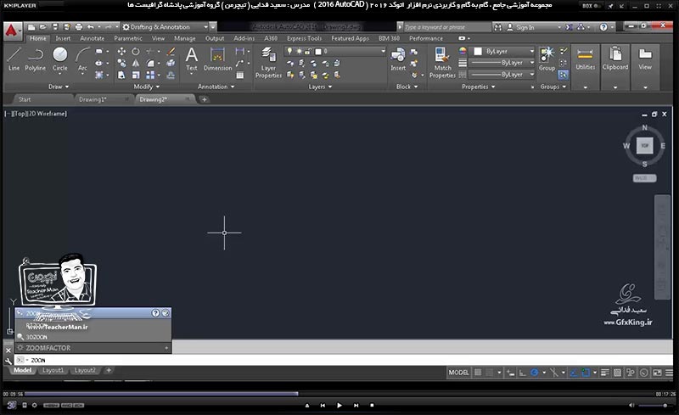Switch to Layout1 tab
679x415 pixels.
pos(53,370)
